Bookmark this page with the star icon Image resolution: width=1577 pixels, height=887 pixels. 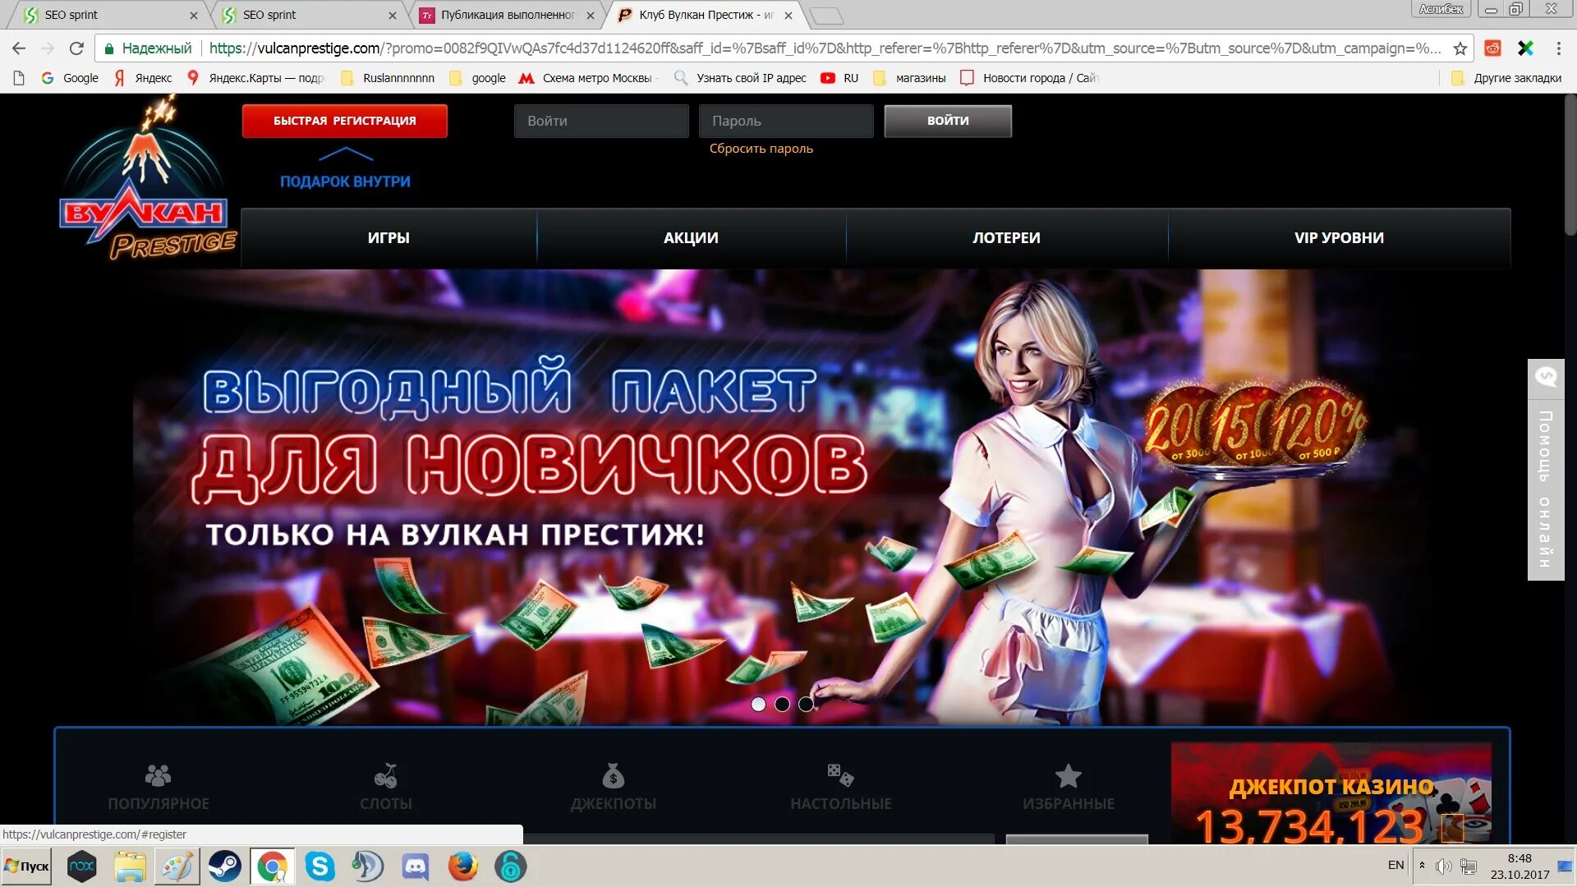point(1460,48)
